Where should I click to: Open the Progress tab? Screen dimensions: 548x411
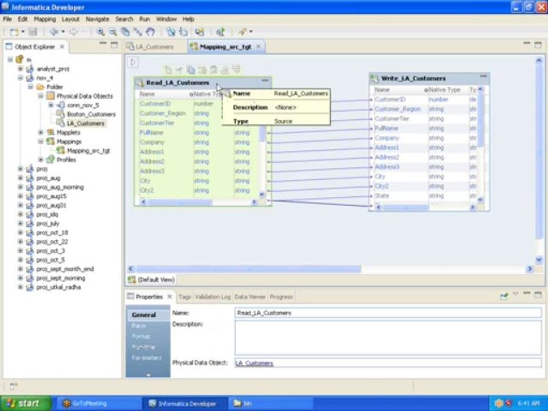(x=281, y=297)
